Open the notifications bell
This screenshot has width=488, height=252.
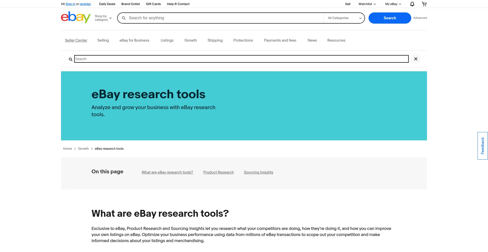[x=412, y=4]
